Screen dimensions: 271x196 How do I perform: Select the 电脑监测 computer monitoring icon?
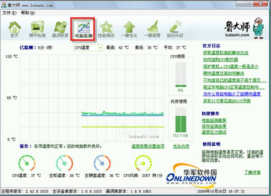coord(84,30)
